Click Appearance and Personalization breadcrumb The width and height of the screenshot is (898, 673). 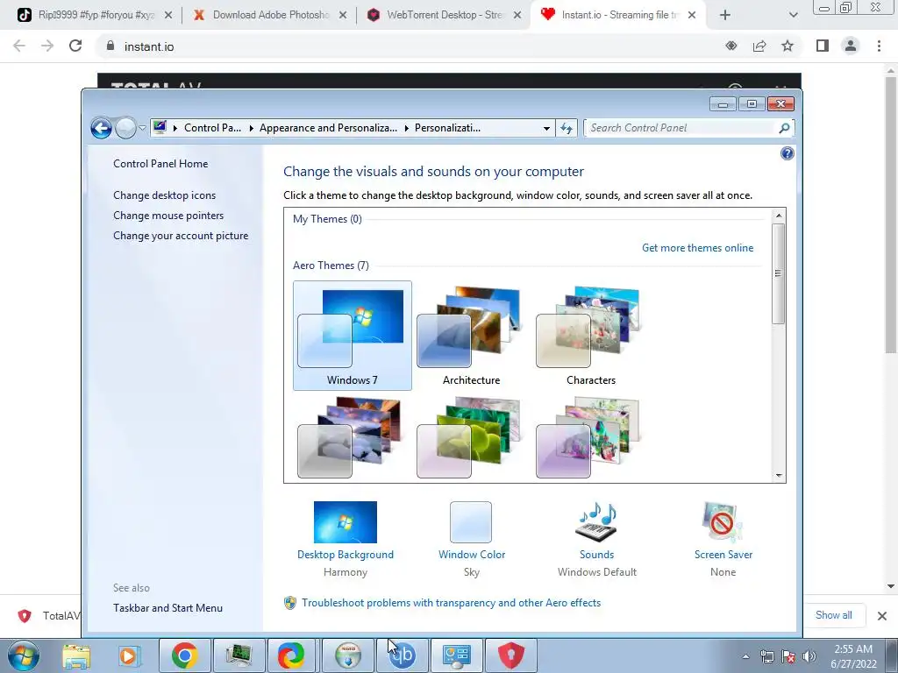(x=328, y=128)
